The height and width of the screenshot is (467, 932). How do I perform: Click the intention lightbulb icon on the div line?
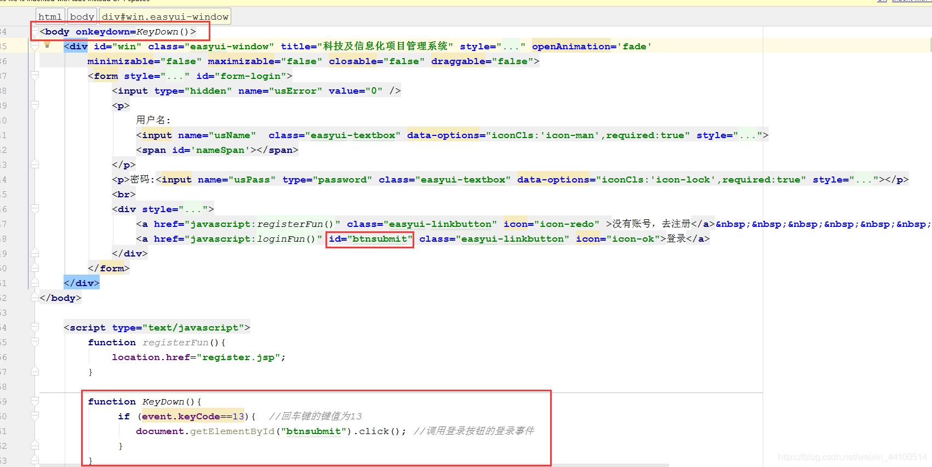(x=47, y=45)
